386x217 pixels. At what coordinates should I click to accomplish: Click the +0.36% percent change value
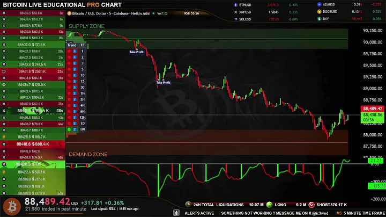pos(114,203)
